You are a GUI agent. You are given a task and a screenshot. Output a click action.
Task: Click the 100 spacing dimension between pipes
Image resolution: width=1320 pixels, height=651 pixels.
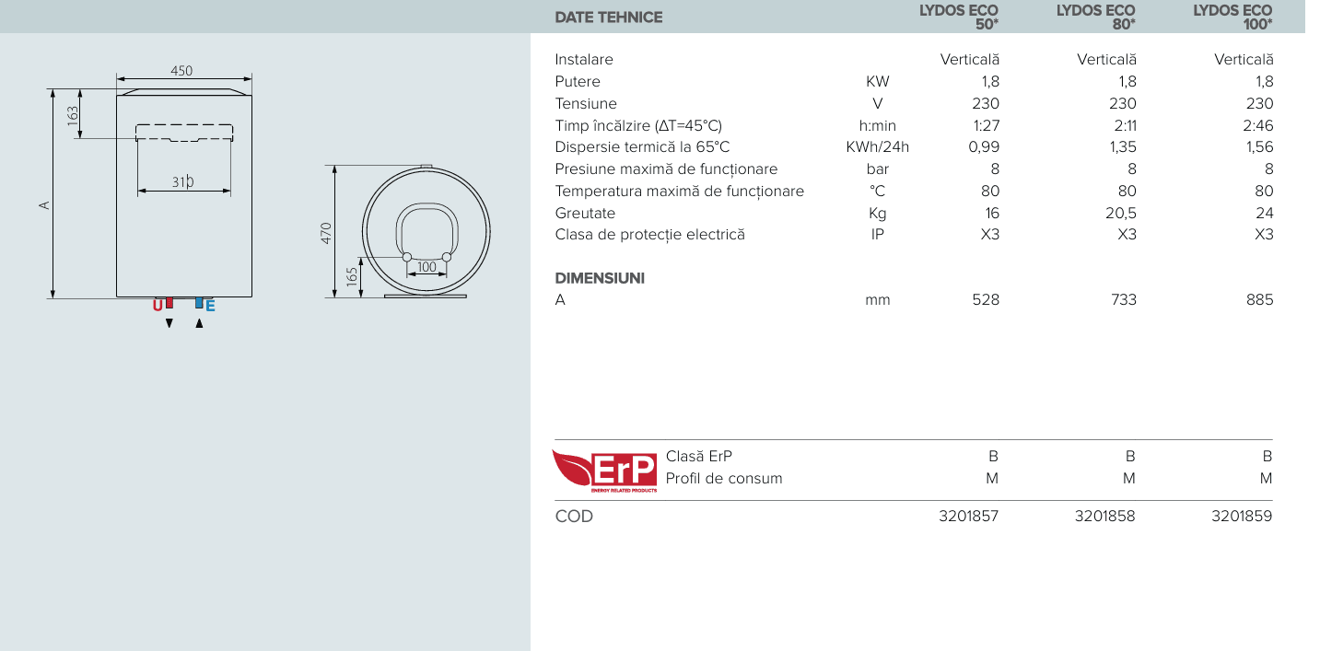click(x=426, y=267)
